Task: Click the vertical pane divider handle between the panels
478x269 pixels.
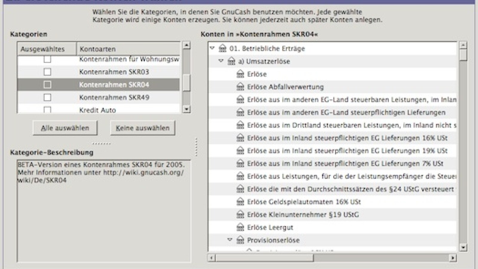Action: tap(196, 147)
